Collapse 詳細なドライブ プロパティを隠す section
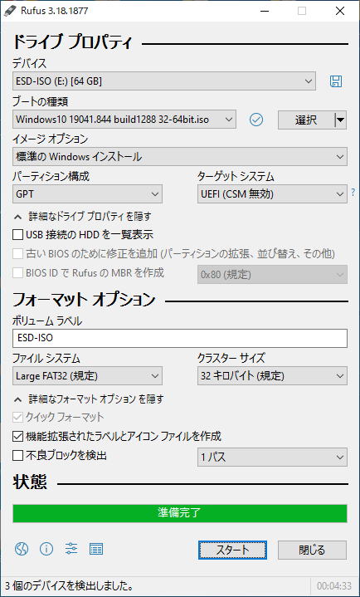 point(83,217)
